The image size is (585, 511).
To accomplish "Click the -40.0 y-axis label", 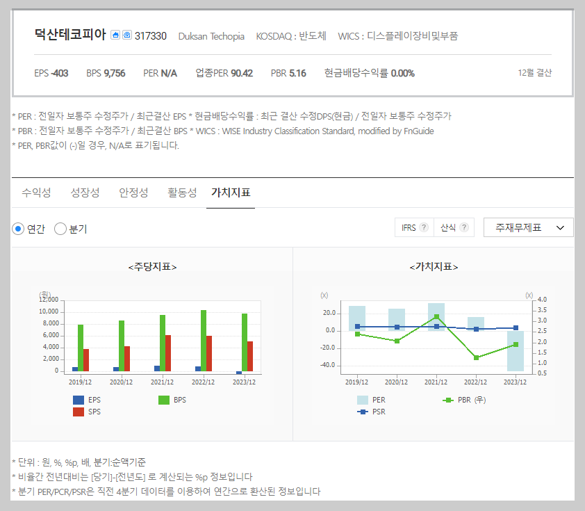I will 327,365.
